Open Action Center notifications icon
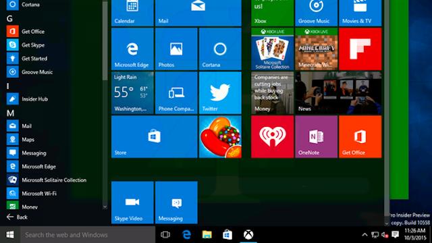432x243 pixels. tap(396, 235)
